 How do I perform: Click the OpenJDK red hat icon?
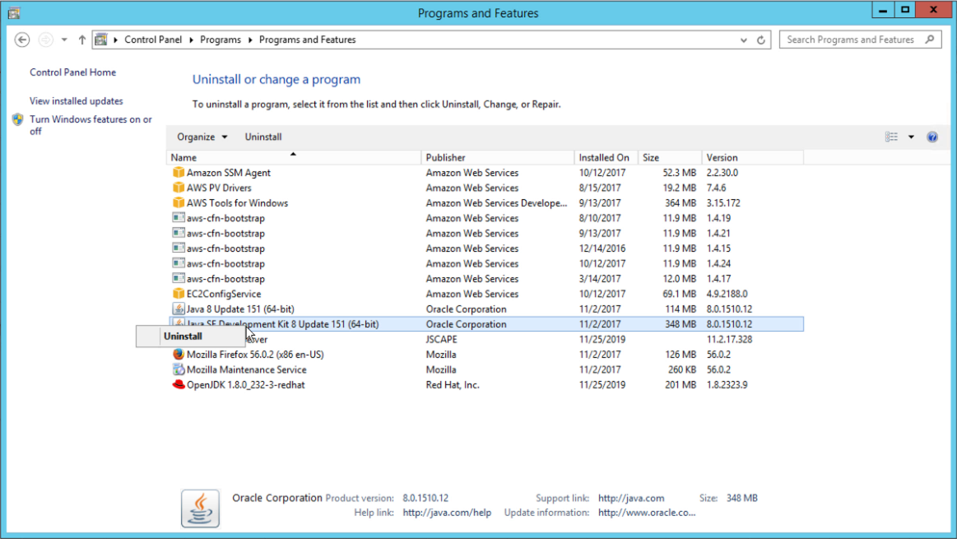pos(180,384)
